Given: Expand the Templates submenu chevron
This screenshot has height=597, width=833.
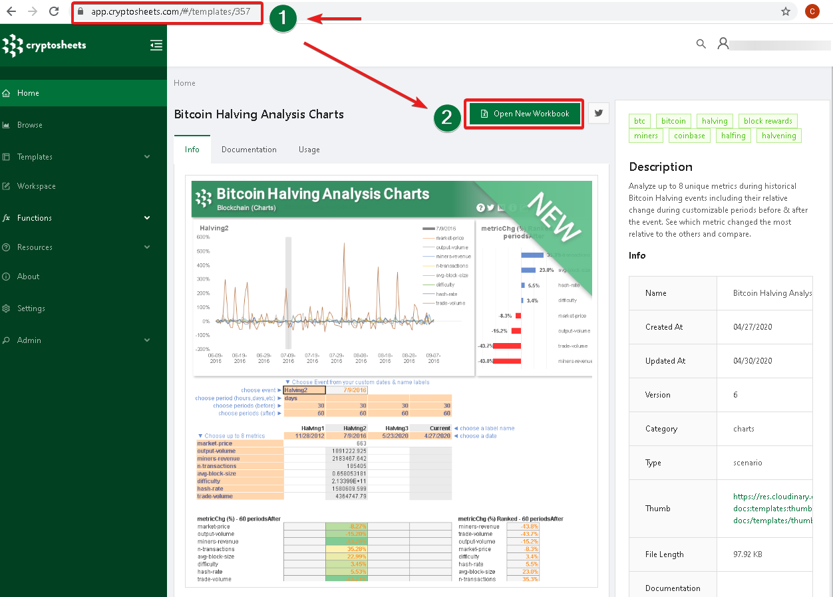Looking at the screenshot, I should pyautogui.click(x=147, y=157).
